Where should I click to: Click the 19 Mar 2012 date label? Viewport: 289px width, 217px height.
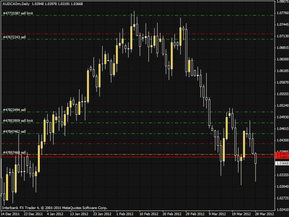[x=241, y=214]
